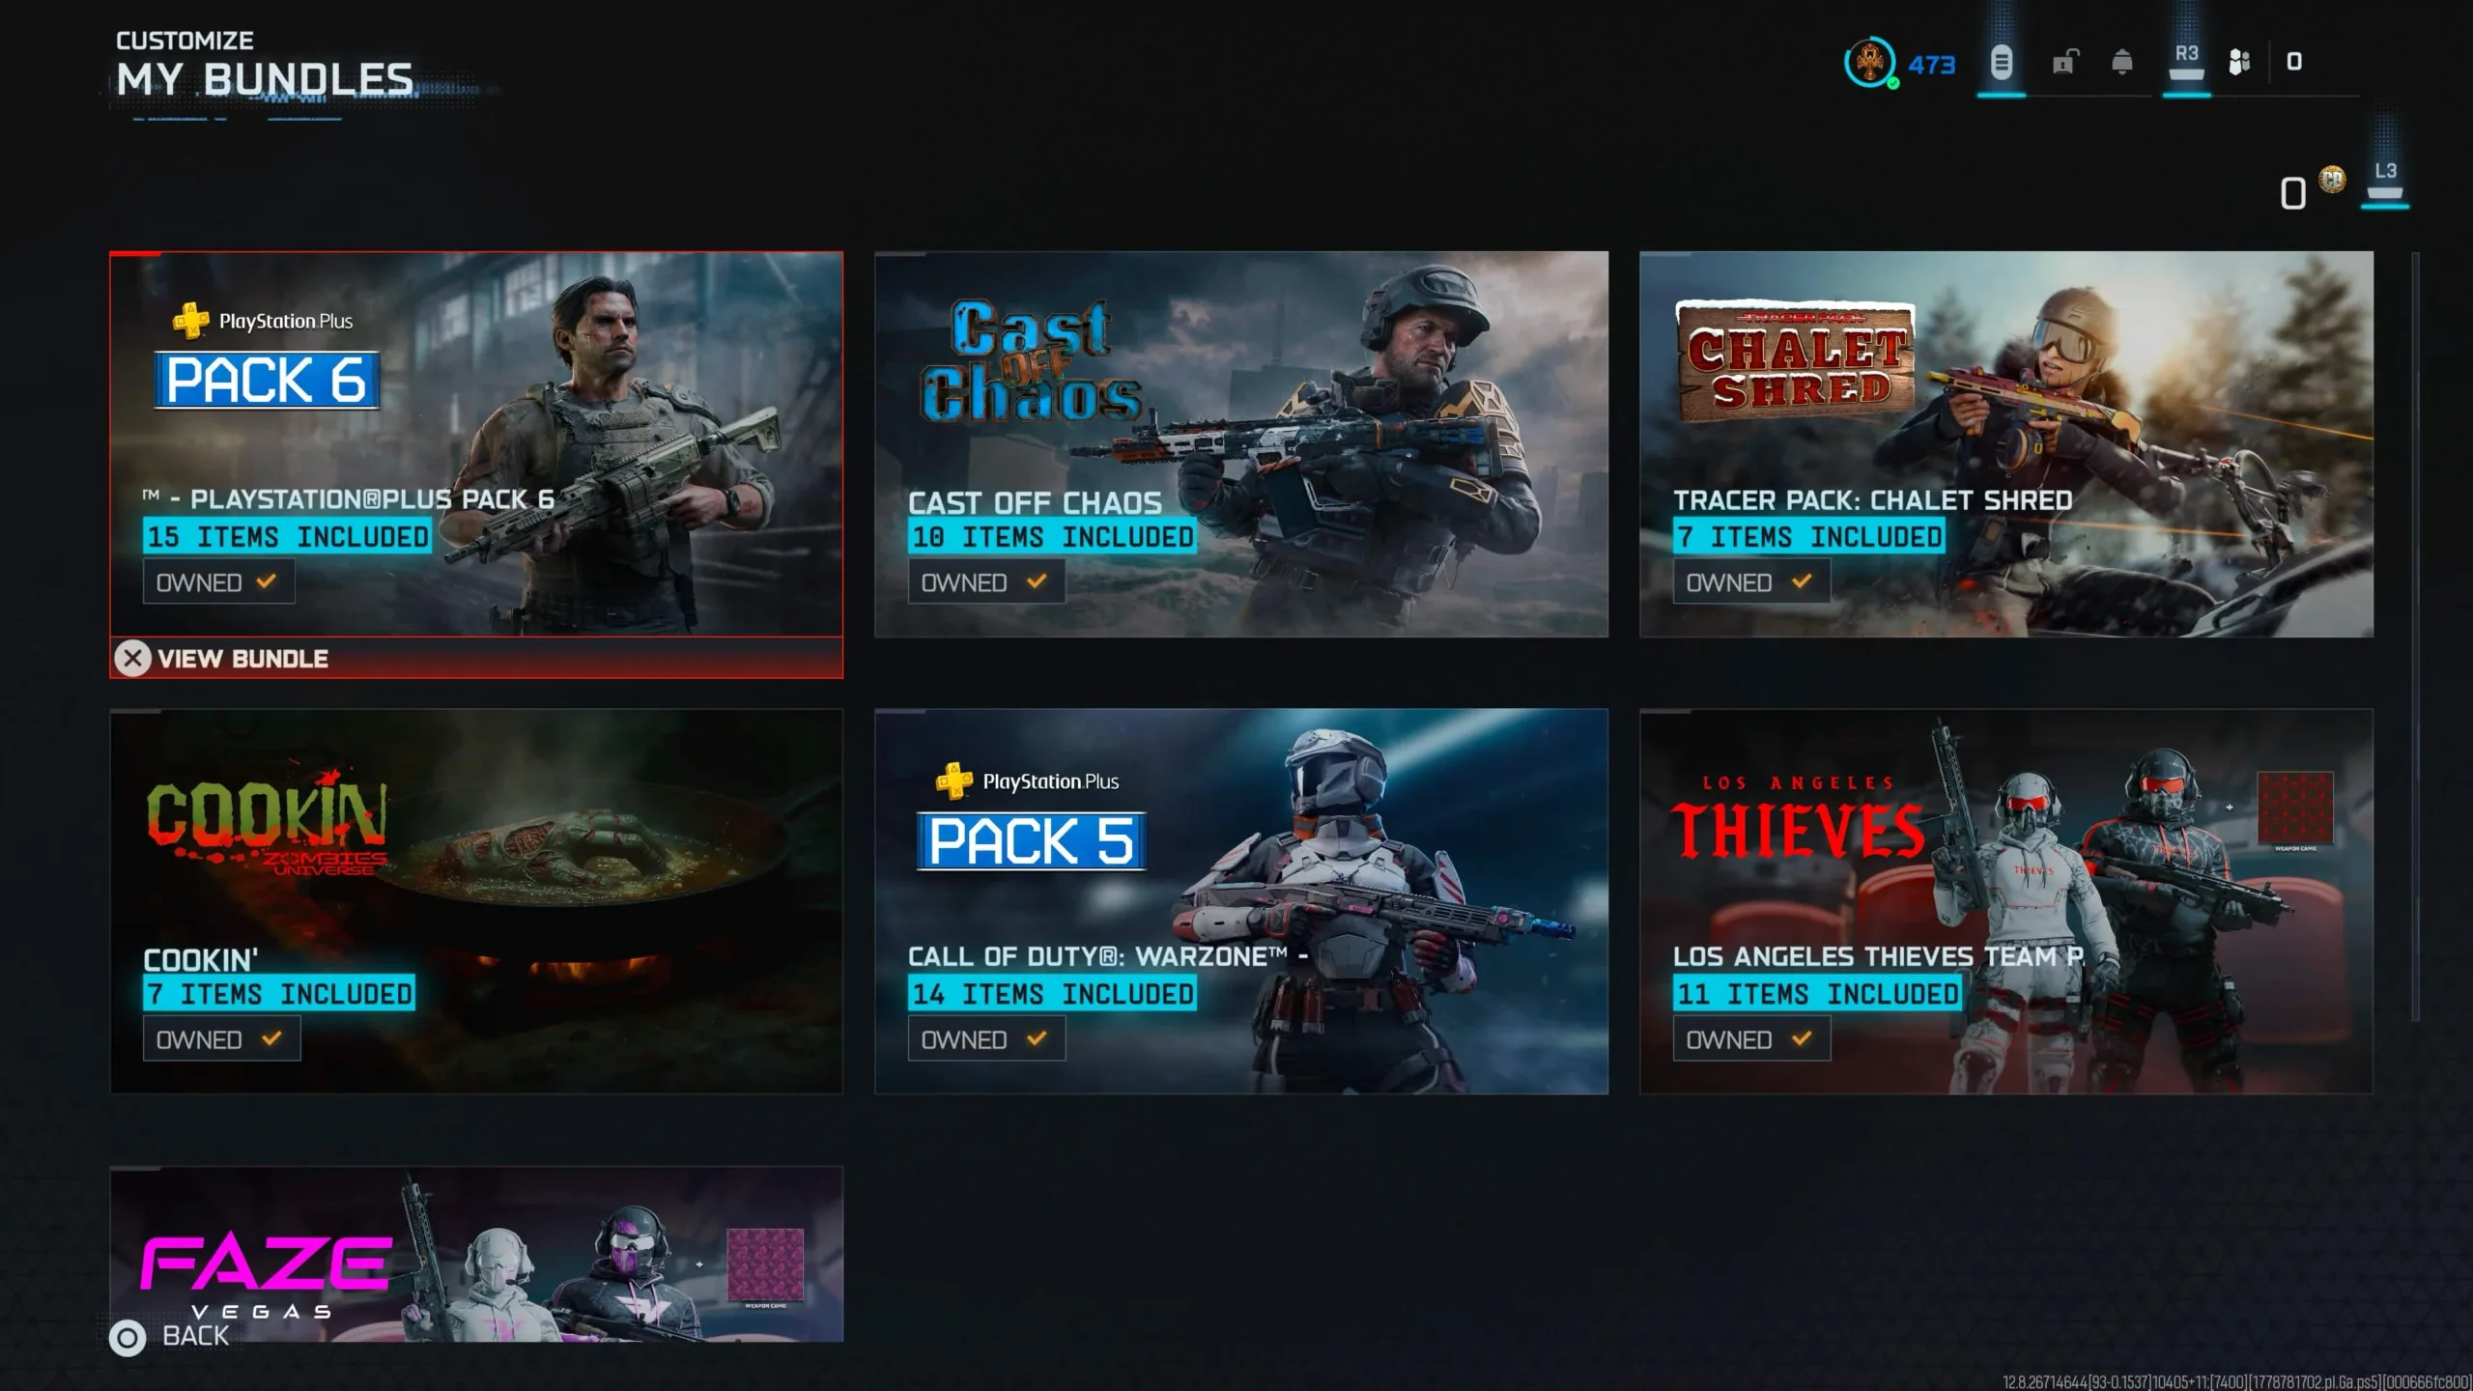Click the "CALL OF DUTY®: WARZONE™ -" title
Image resolution: width=2473 pixels, height=1391 pixels.
pos(1108,956)
